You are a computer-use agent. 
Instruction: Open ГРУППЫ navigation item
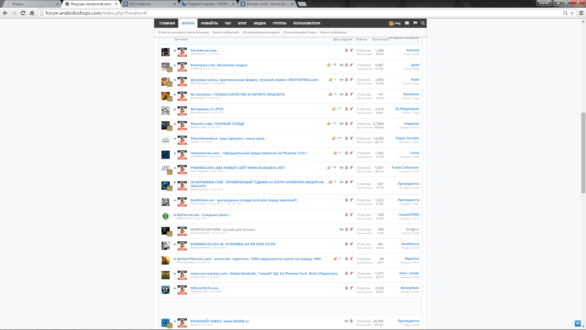click(279, 23)
